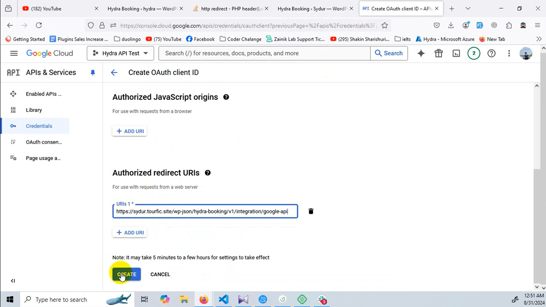Click the URIs 1 redirect input field
The image size is (546, 307).
205,211
